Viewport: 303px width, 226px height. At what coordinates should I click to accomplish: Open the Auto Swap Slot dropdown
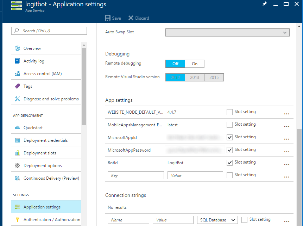(227, 32)
